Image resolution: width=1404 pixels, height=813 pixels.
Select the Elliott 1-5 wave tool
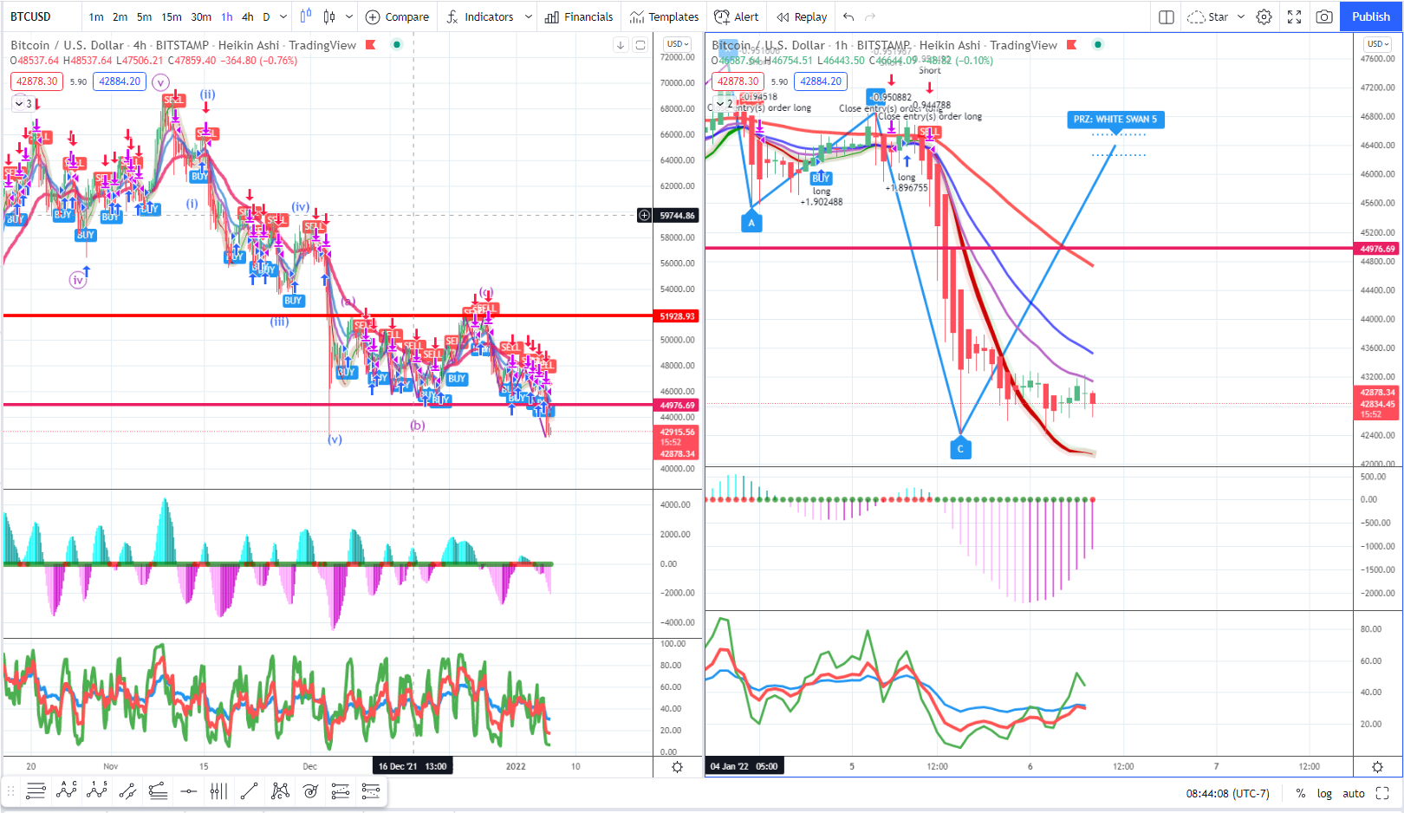97,790
